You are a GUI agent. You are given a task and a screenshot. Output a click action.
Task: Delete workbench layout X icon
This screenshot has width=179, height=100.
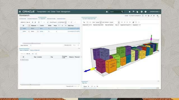154,16
